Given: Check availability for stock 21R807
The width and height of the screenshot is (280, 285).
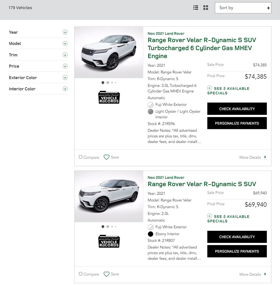Looking at the screenshot, I should pyautogui.click(x=237, y=237).
